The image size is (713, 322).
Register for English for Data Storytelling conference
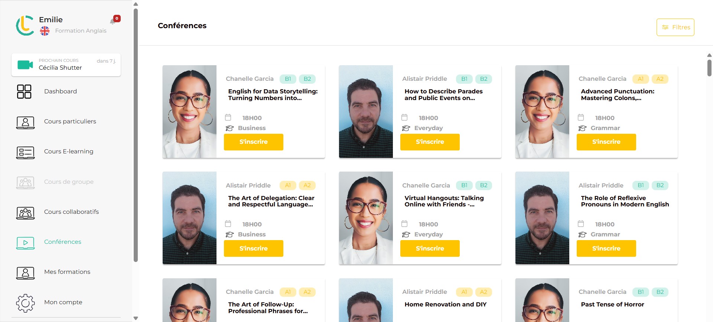coord(254,142)
